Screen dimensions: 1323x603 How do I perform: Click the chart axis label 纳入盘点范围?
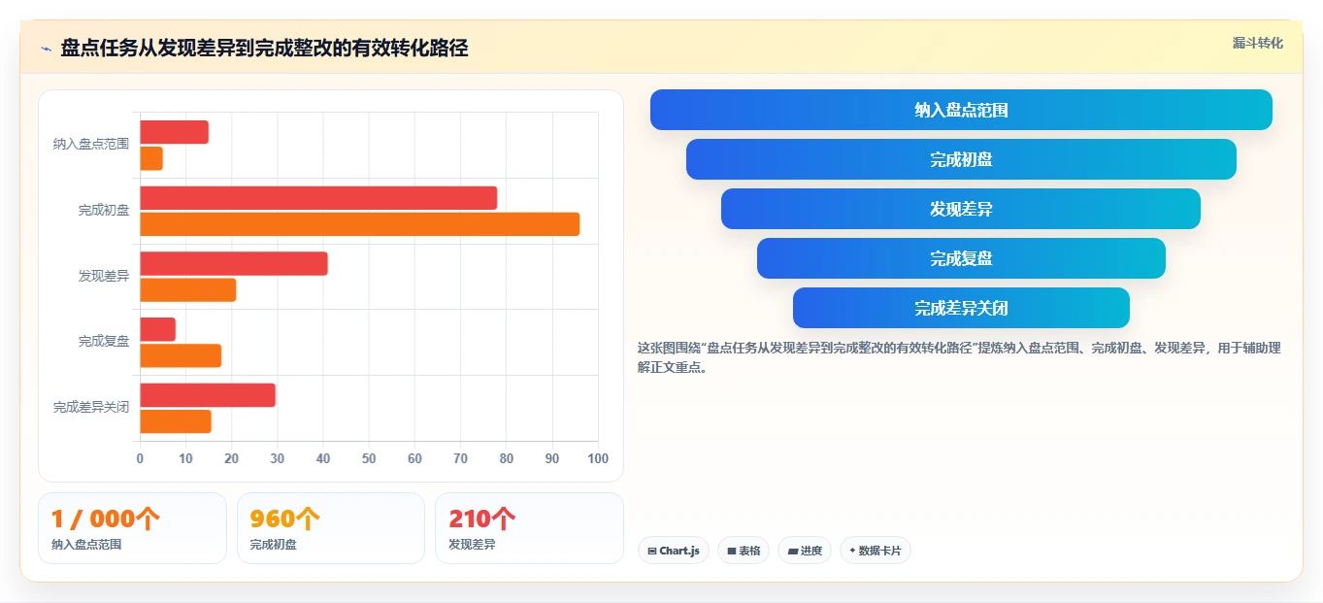point(91,144)
